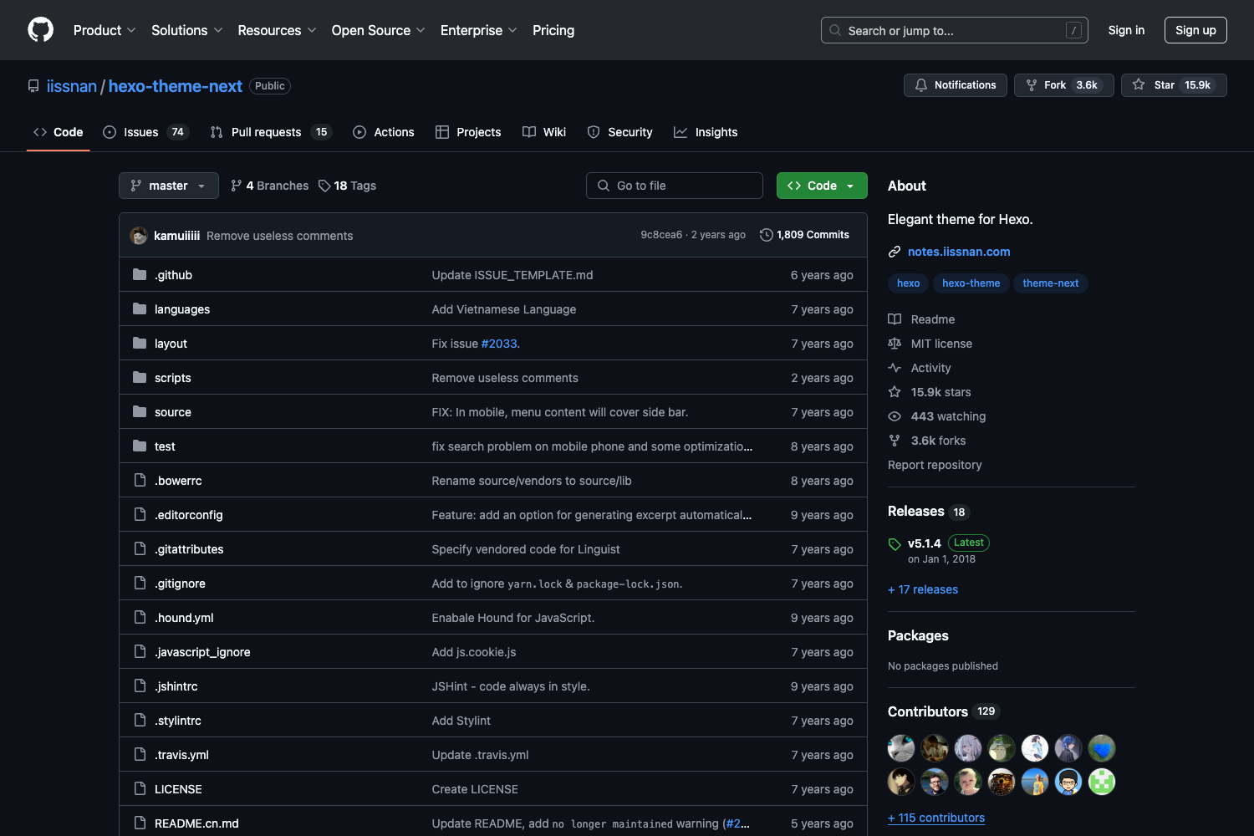Click the file icon beside .gitignore
Screen dimensions: 1254x836
(x=140, y=583)
